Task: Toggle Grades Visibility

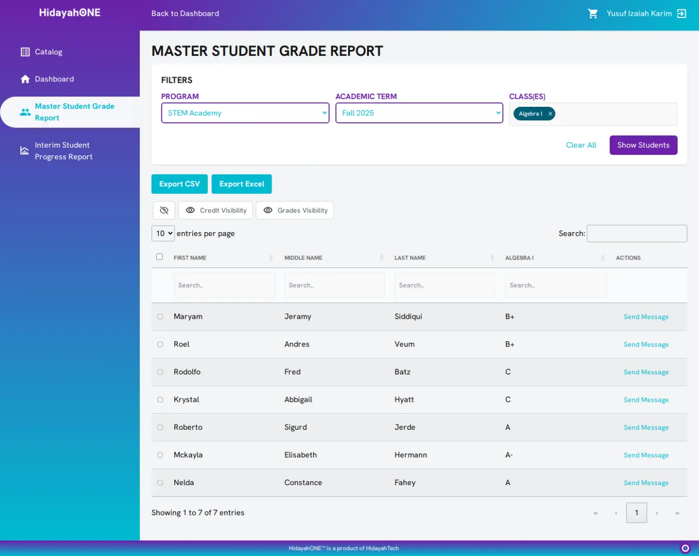Action: pos(295,211)
